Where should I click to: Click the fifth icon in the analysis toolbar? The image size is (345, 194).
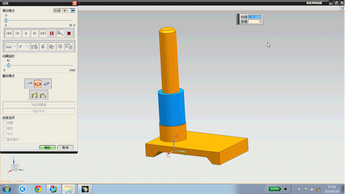coord(52,46)
